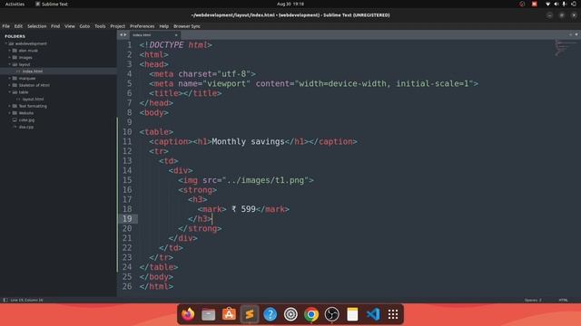This screenshot has height=326, width=581.
Task: Open Firefox from the dock
Action: 188,314
